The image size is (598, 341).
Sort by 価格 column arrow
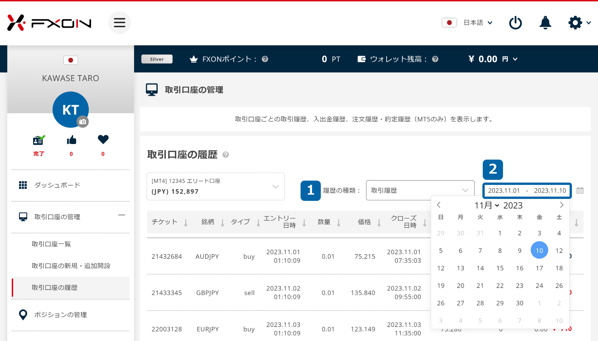tap(379, 222)
